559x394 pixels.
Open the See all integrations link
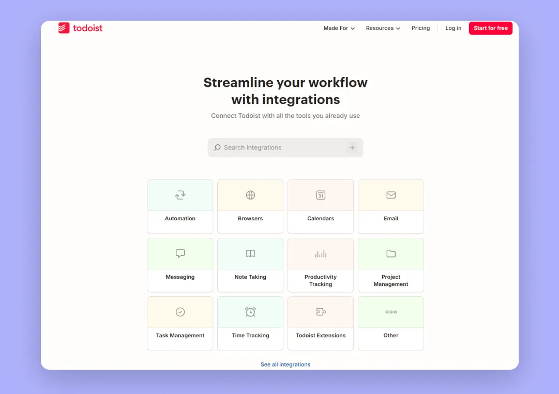tap(285, 365)
